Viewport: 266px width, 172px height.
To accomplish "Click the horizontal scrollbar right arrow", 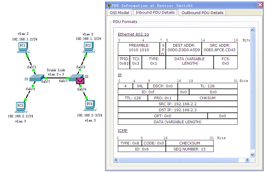I will point(247,160).
